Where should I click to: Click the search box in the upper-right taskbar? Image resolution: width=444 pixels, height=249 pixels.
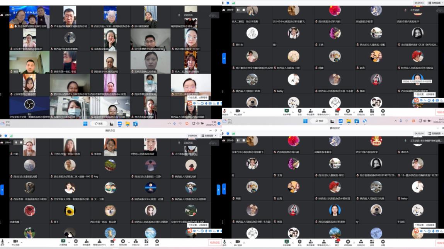pyautogui.click(x=319, y=121)
